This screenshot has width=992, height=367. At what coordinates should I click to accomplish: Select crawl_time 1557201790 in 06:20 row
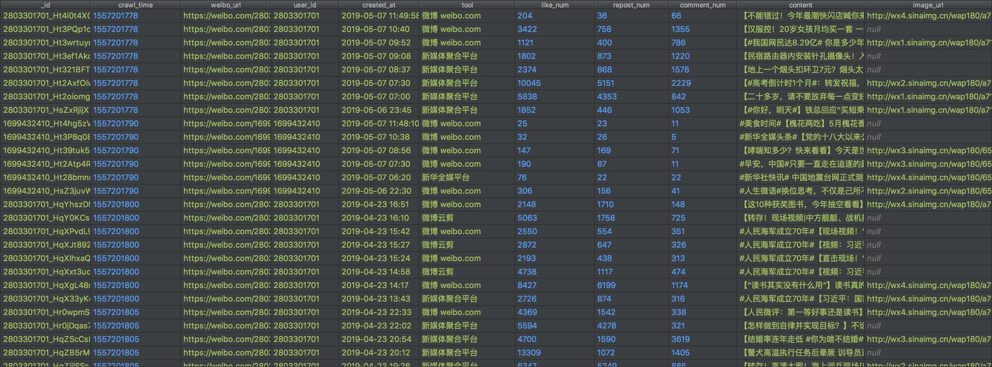tap(135, 178)
